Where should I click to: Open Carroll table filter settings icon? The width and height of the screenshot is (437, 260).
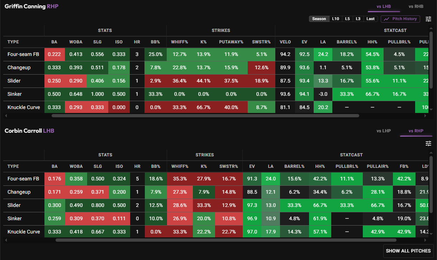coord(428,143)
